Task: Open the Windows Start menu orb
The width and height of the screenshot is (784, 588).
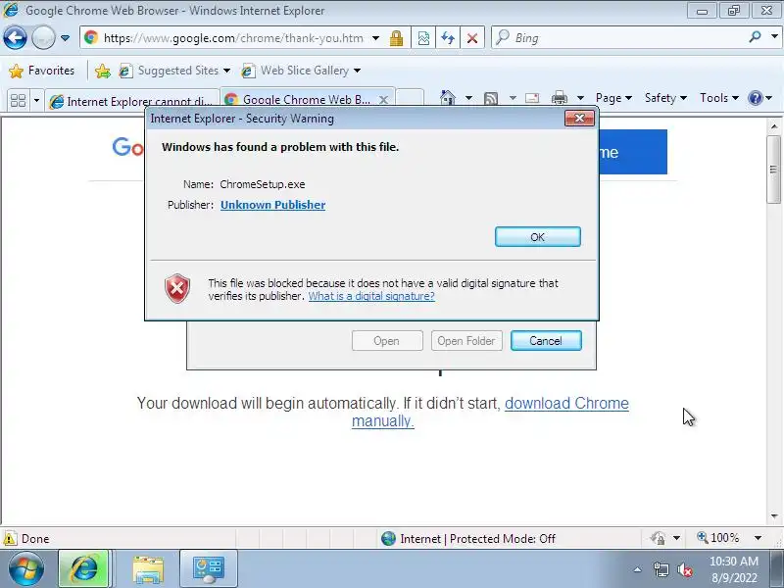Action: click(25, 568)
